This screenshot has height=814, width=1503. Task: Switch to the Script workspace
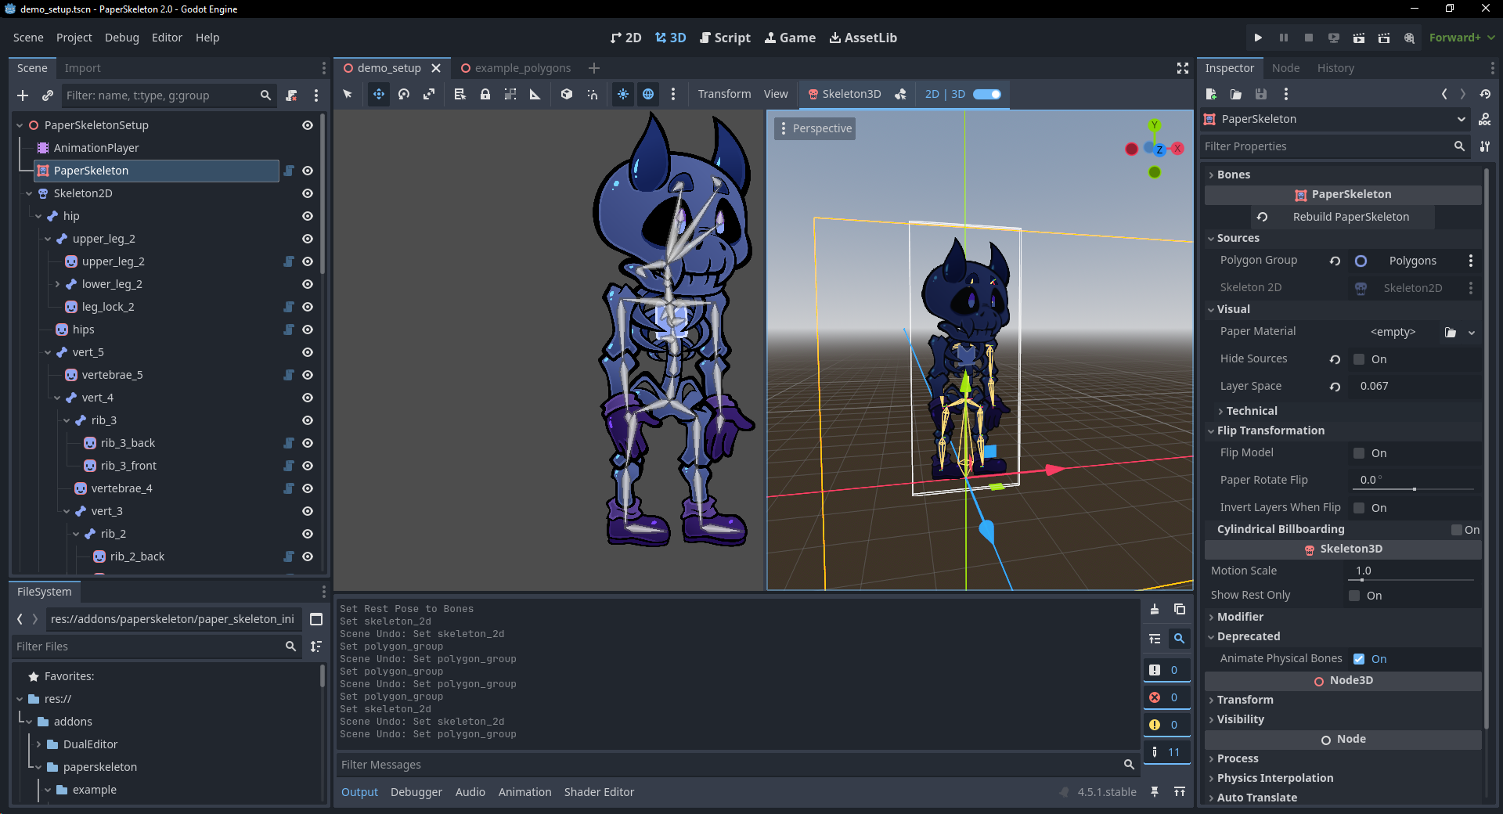[x=725, y=38]
